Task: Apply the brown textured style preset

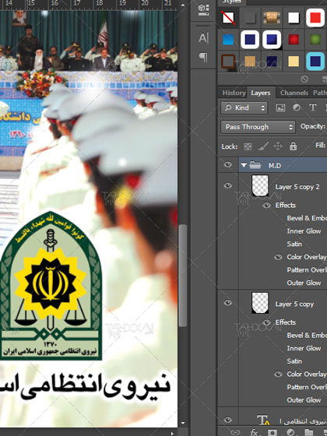Action: [x=272, y=18]
